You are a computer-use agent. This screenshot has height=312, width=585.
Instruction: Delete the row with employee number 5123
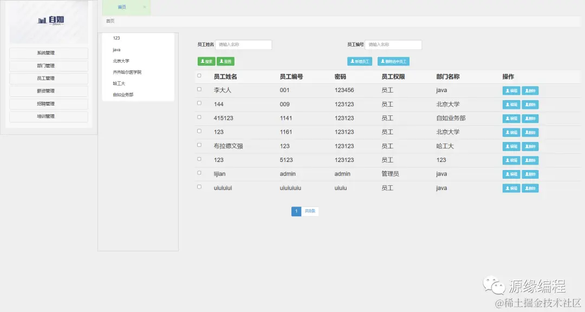[530, 160]
